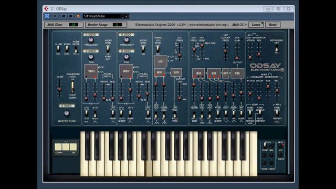Click the Cubase icon in title bar
Screen dimensions: 336x189
[47, 8]
